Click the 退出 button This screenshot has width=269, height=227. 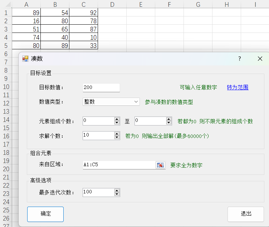(246, 214)
